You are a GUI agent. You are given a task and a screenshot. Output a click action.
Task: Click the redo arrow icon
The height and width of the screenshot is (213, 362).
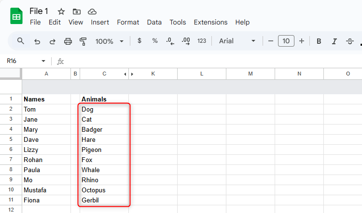click(52, 41)
